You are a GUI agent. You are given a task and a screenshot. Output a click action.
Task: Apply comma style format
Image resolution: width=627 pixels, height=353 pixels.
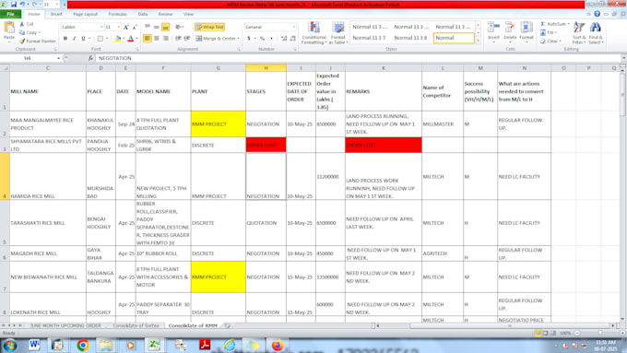[271, 39]
